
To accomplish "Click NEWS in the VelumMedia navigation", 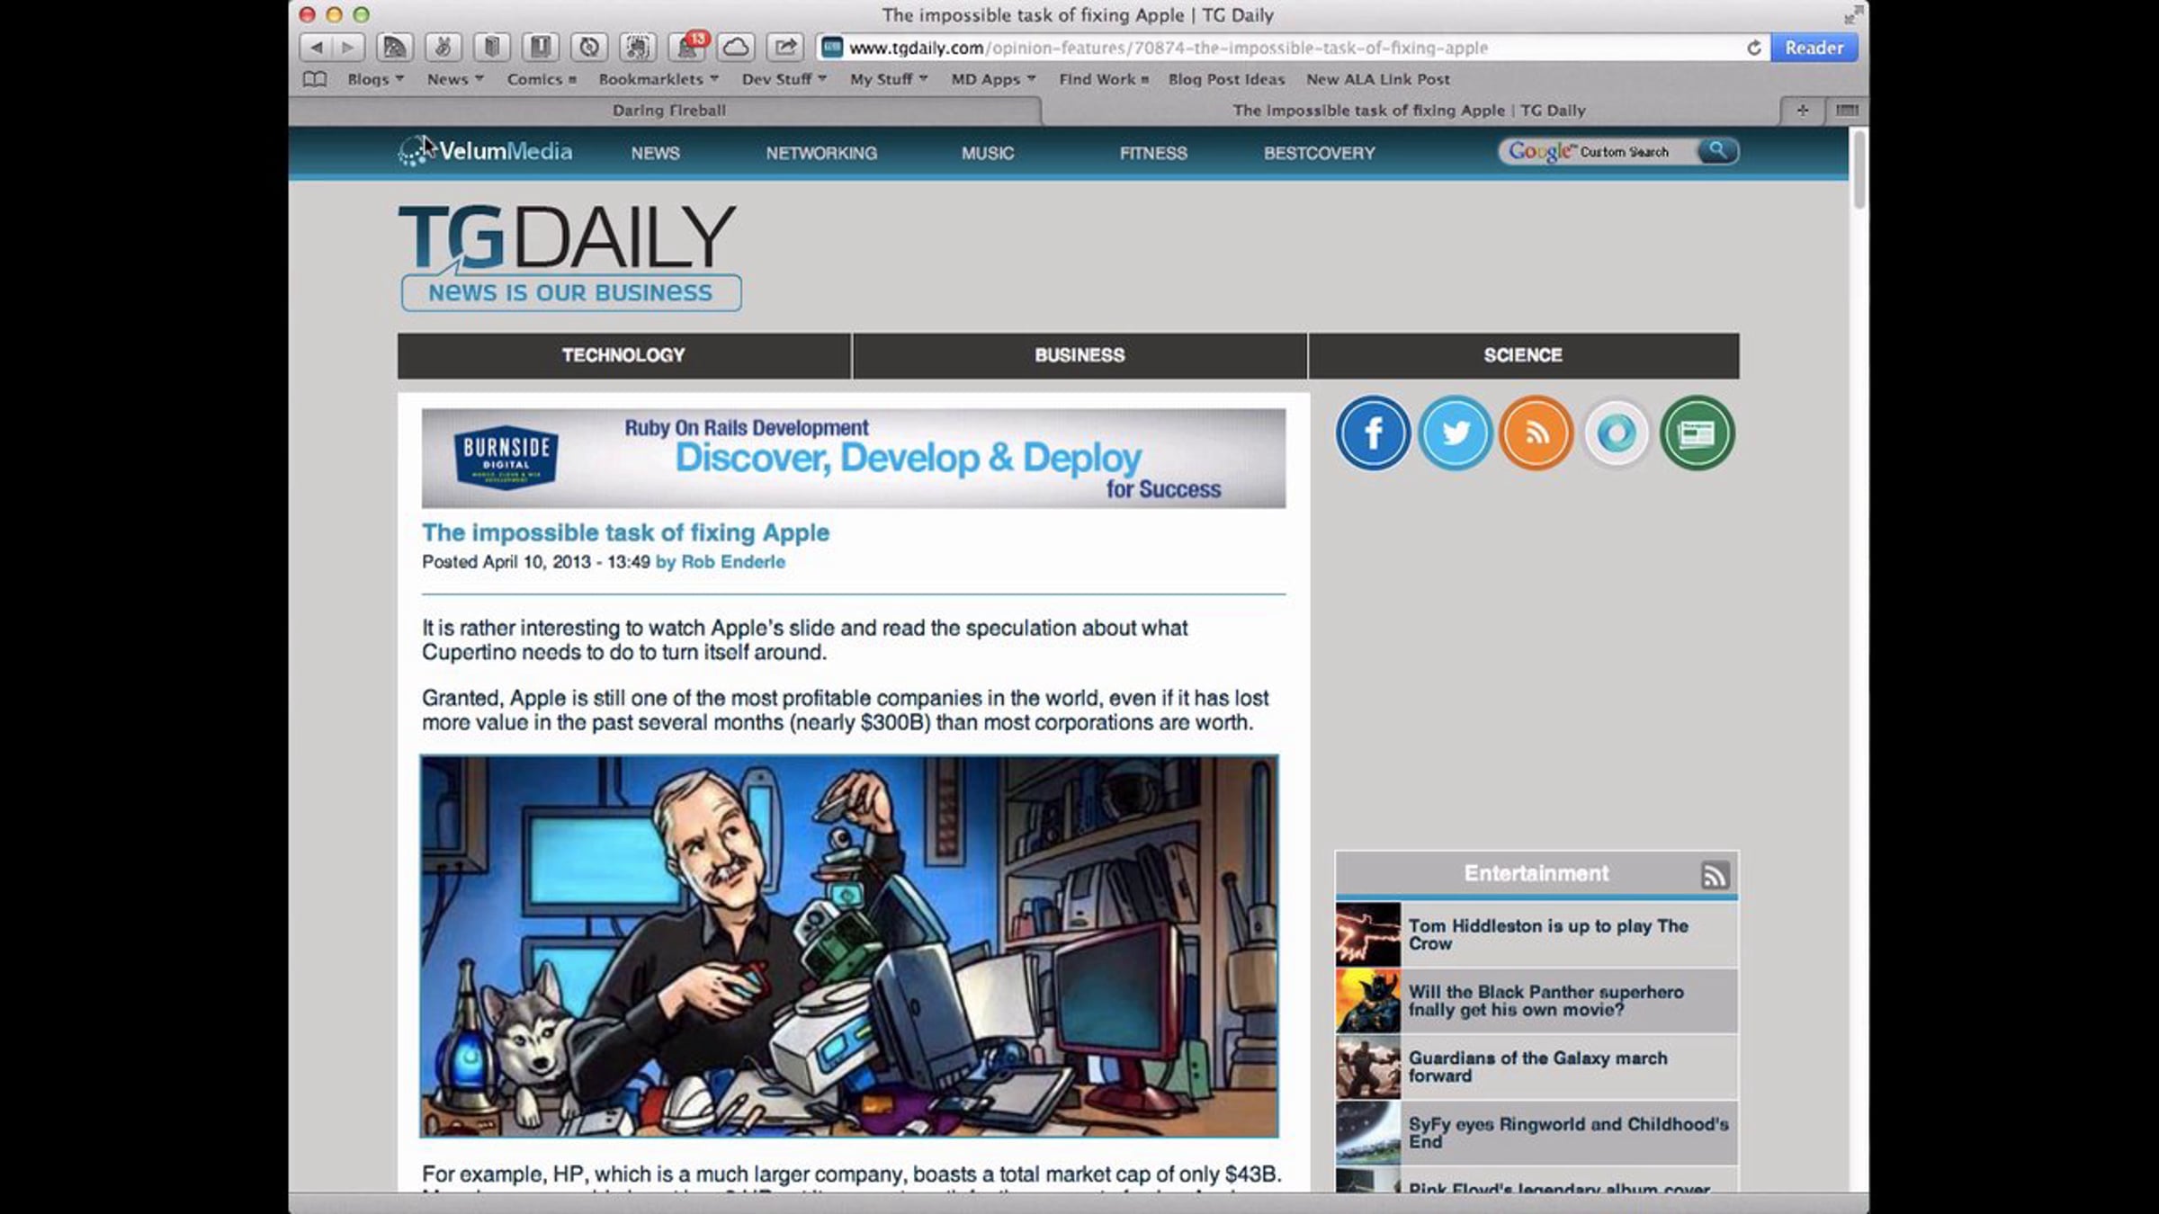I will tap(655, 153).
